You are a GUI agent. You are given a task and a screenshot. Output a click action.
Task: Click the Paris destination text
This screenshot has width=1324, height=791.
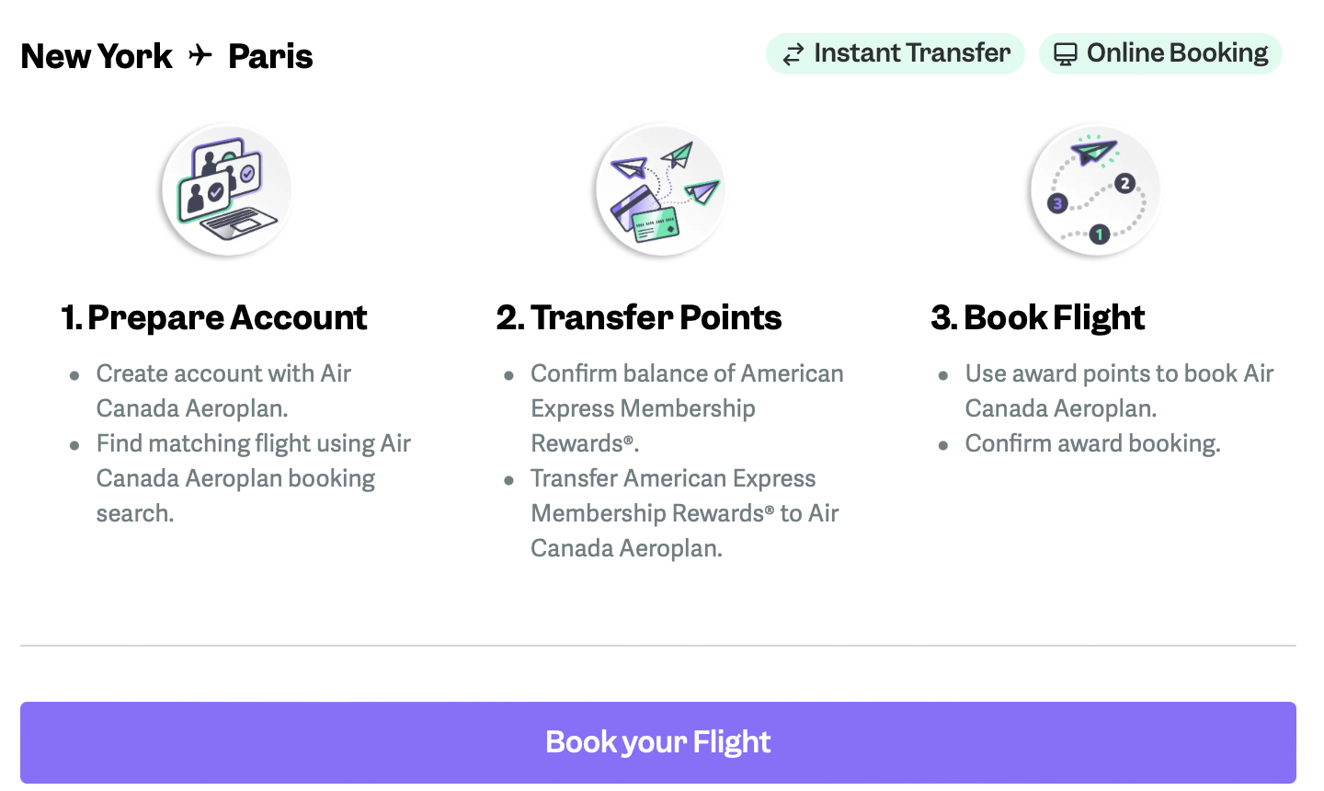(270, 56)
